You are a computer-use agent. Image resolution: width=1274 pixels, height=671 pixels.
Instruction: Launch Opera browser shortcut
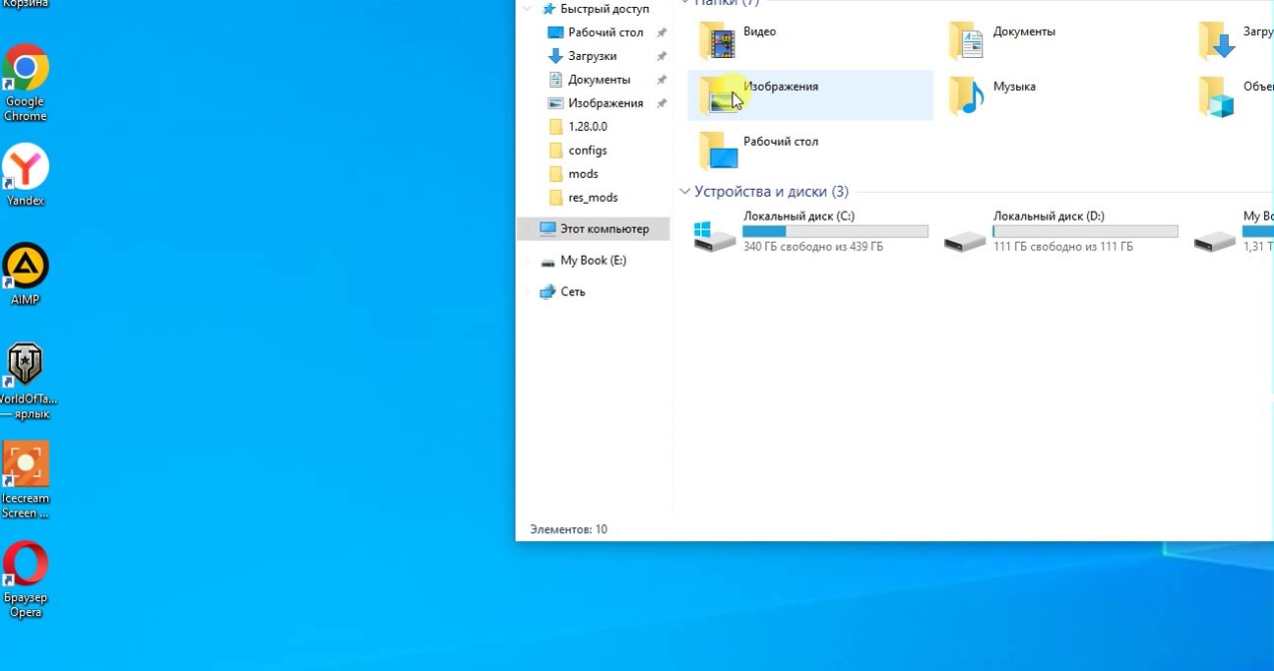(26, 565)
